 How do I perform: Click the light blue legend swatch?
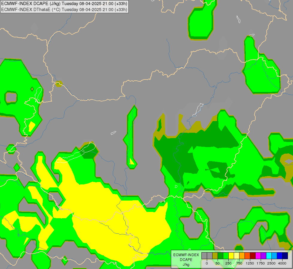tap(274, 256)
